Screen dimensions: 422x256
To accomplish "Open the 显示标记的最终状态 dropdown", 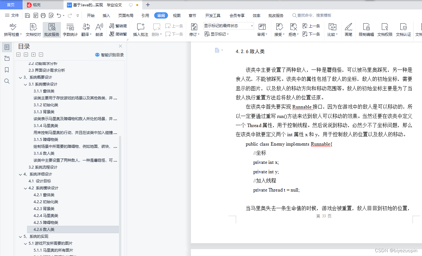I will pos(228,26).
